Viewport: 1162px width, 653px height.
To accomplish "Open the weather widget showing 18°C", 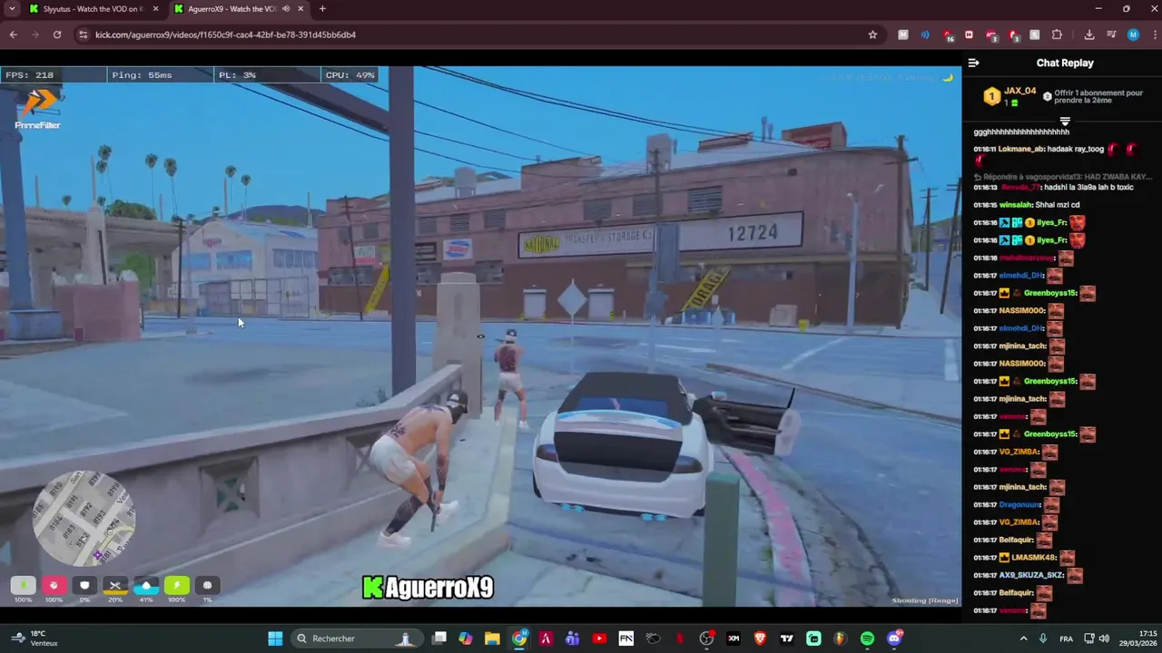I will click(33, 638).
